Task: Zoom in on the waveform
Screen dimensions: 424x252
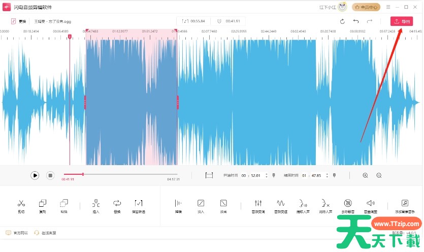Action: [365, 175]
